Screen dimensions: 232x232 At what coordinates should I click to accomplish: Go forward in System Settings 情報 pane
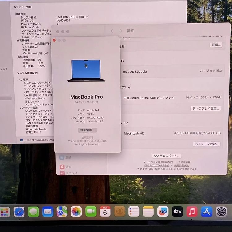(x=121, y=31)
